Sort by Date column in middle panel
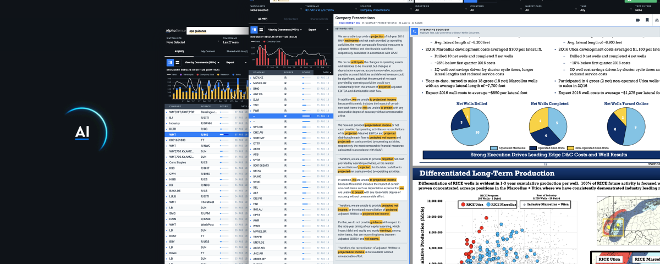 [326, 72]
